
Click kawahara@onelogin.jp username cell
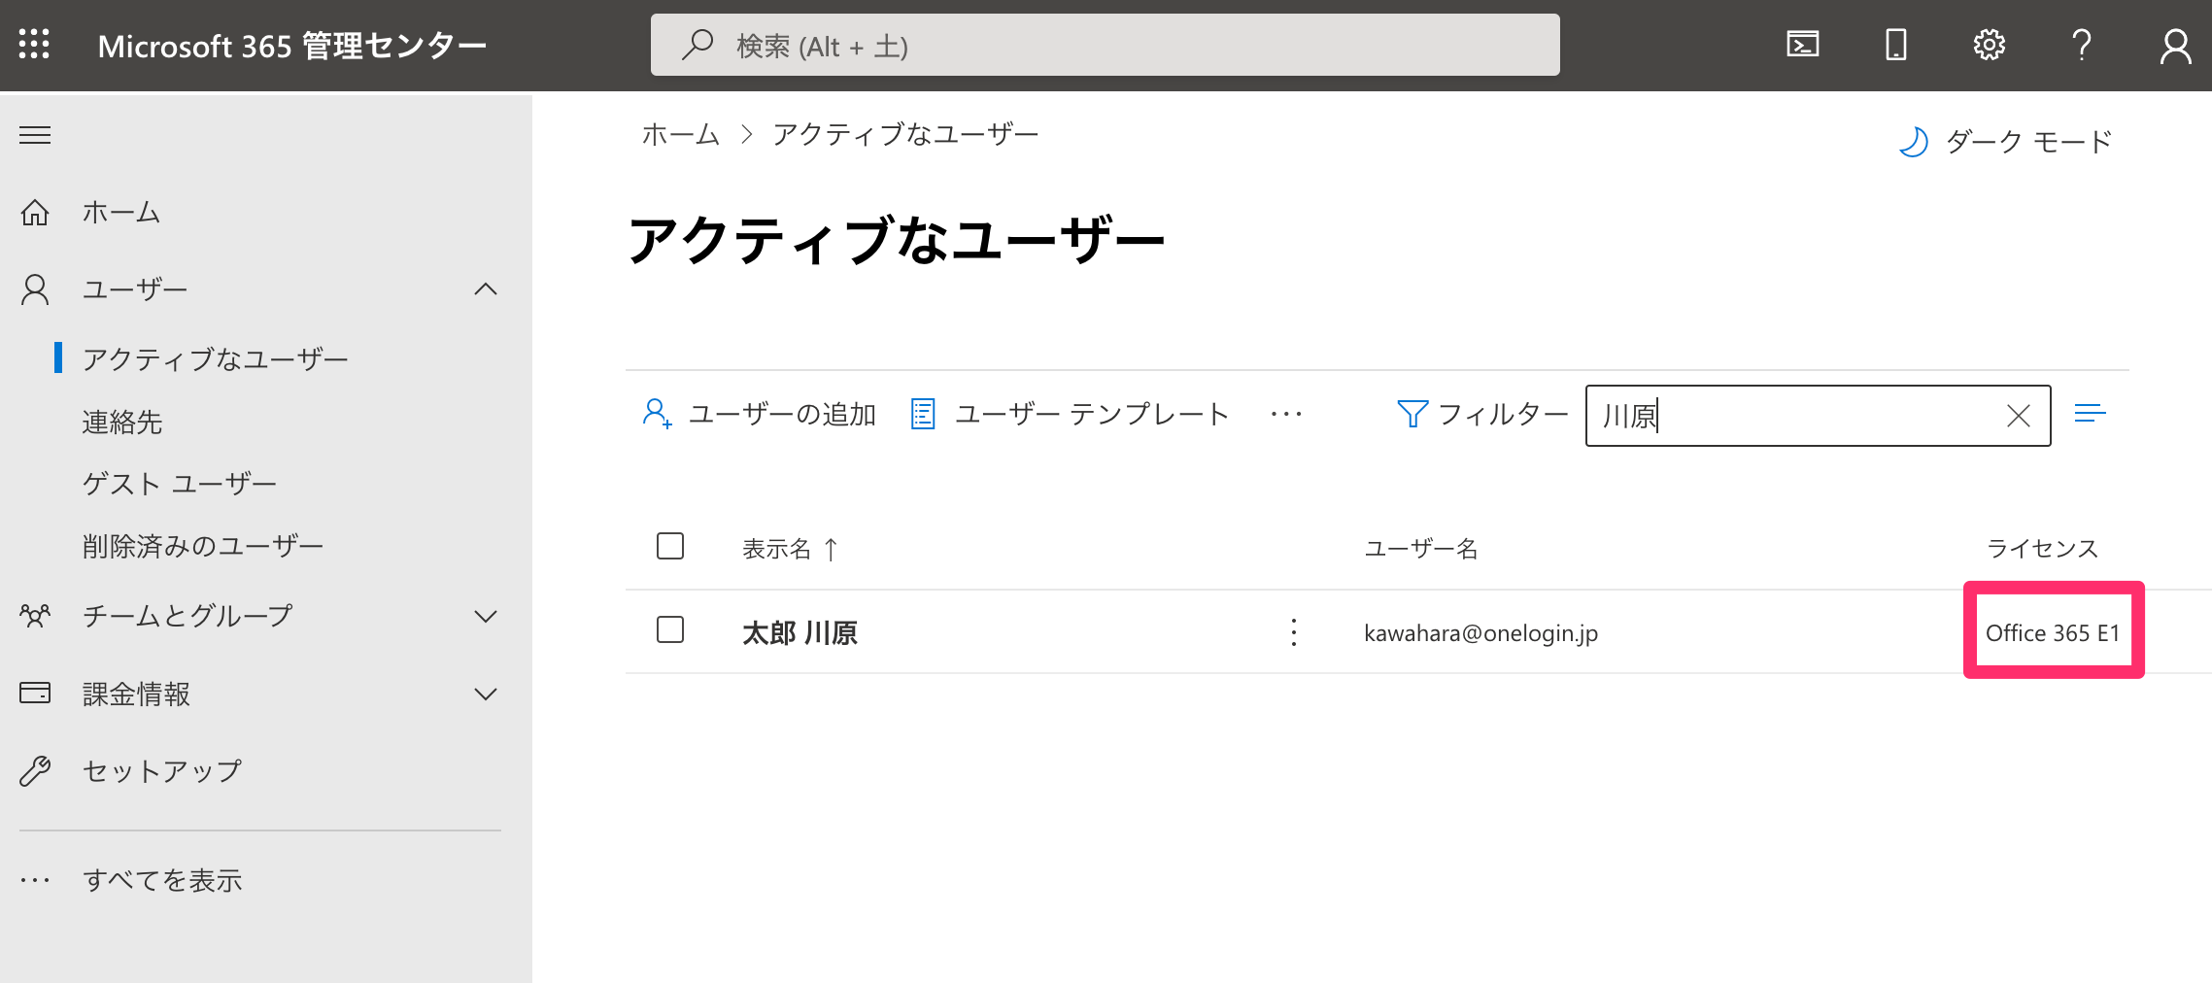1480,633
